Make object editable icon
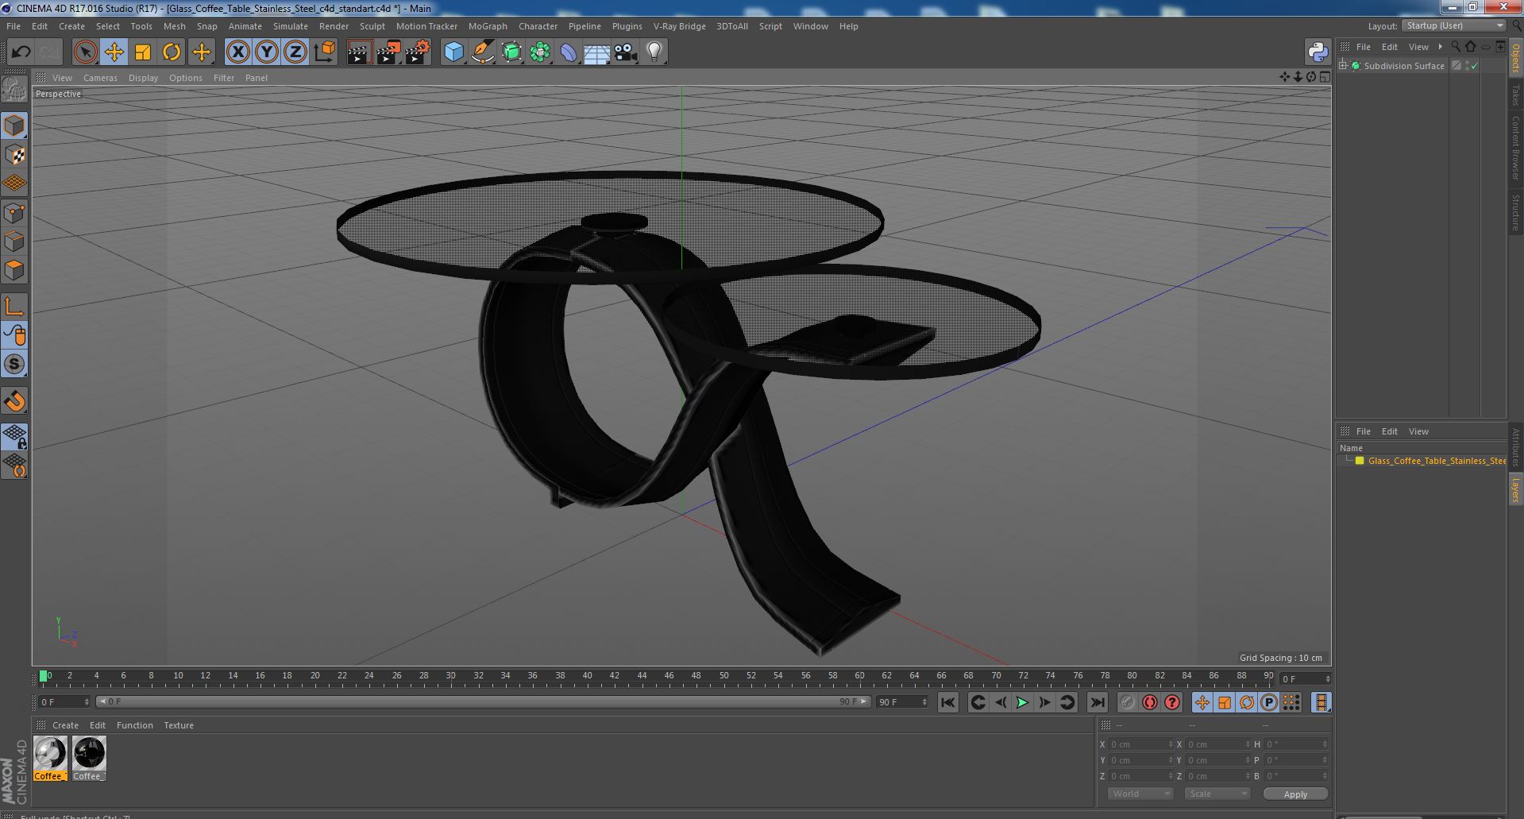 point(14,90)
